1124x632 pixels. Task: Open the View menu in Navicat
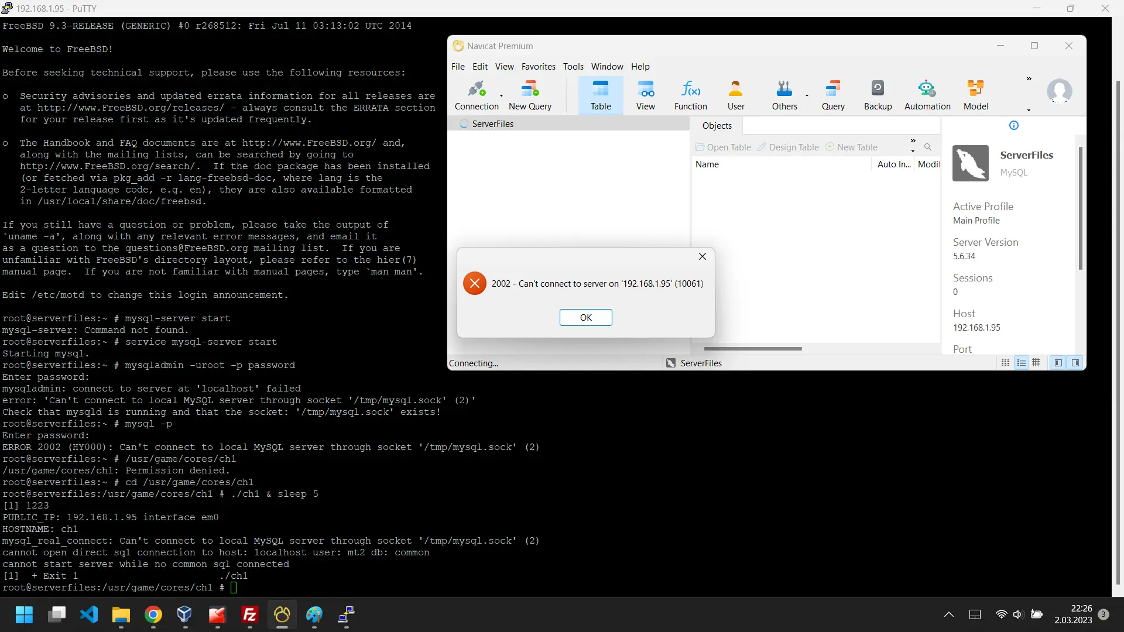tap(504, 66)
